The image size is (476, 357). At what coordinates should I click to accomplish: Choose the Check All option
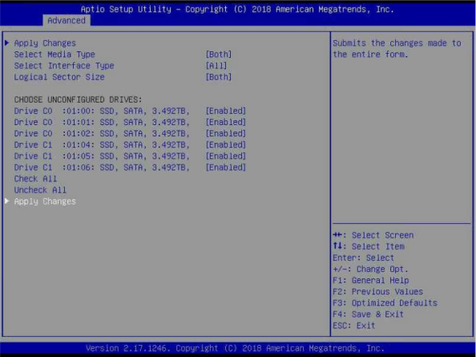click(35, 179)
